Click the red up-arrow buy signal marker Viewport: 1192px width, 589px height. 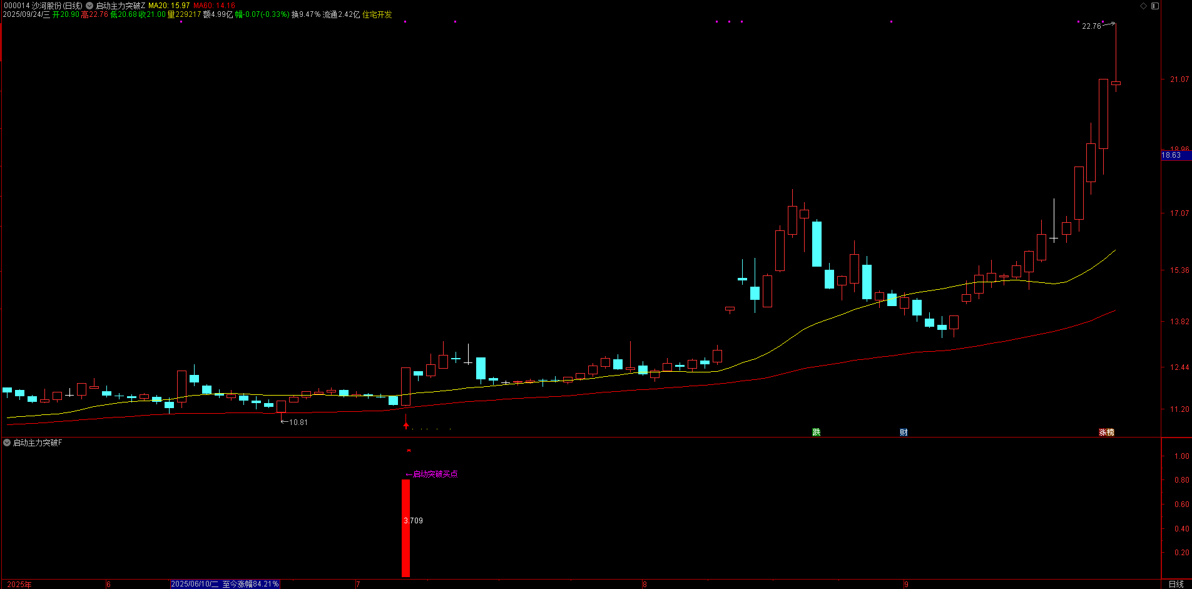pyautogui.click(x=406, y=425)
